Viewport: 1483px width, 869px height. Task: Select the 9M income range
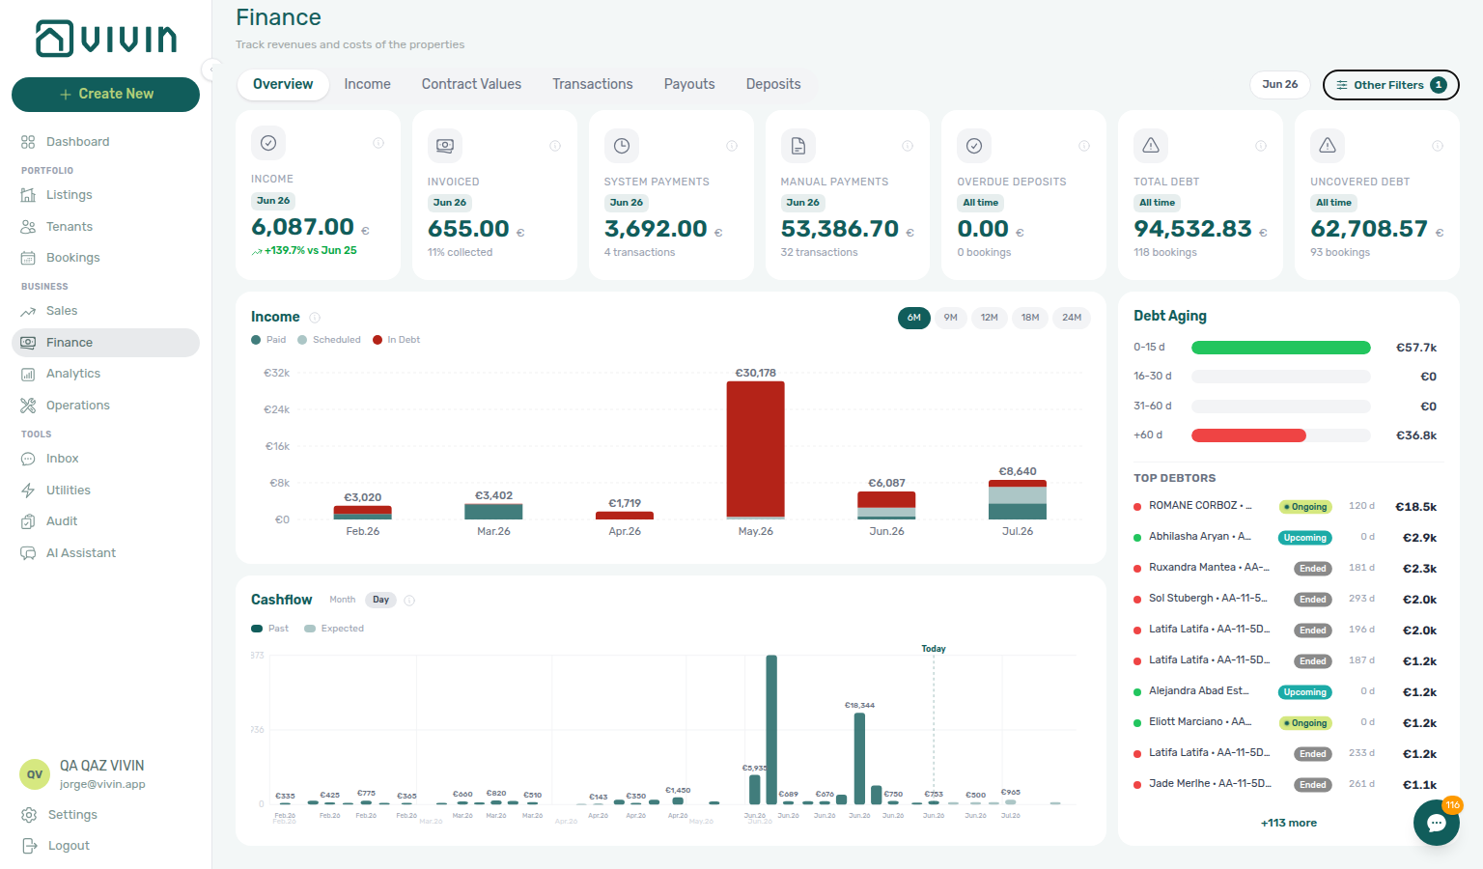click(x=951, y=318)
